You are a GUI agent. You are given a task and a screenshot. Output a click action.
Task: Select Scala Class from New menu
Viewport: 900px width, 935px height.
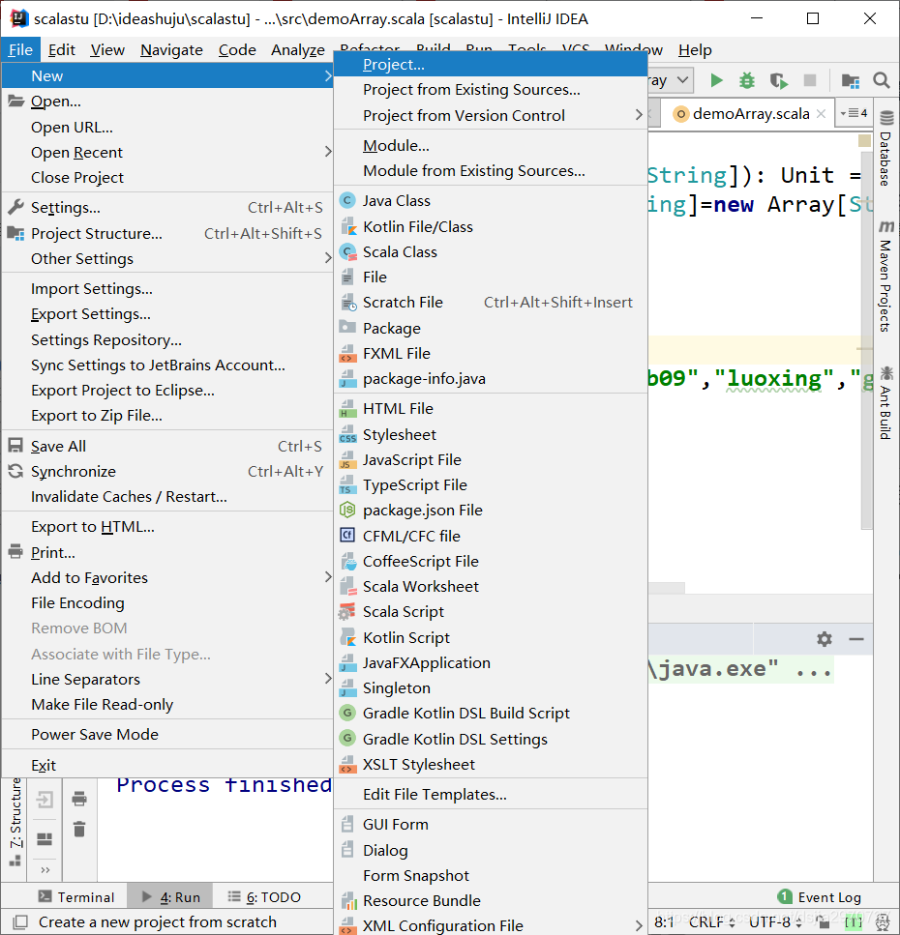pyautogui.click(x=400, y=251)
